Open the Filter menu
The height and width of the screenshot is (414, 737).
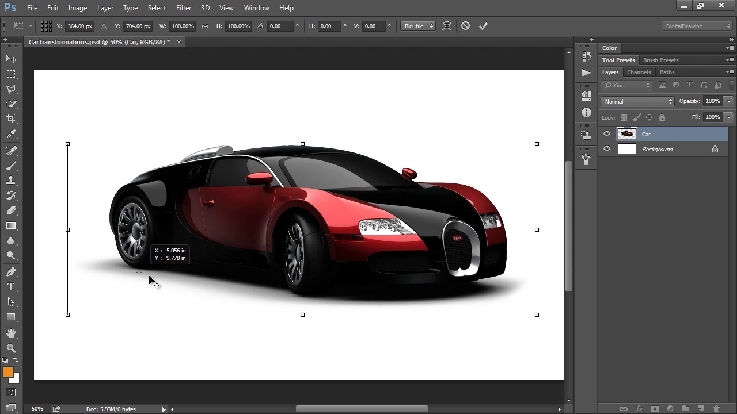coord(184,8)
